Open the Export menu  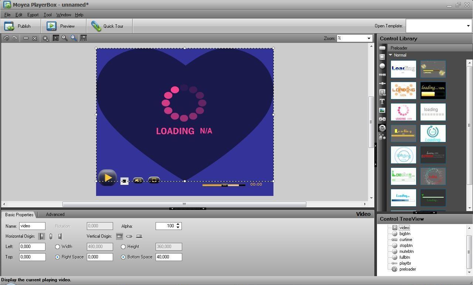point(33,15)
